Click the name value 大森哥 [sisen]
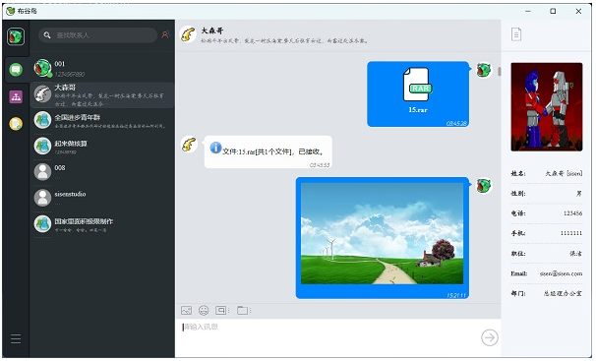This screenshot has width=596, height=361. [x=564, y=173]
